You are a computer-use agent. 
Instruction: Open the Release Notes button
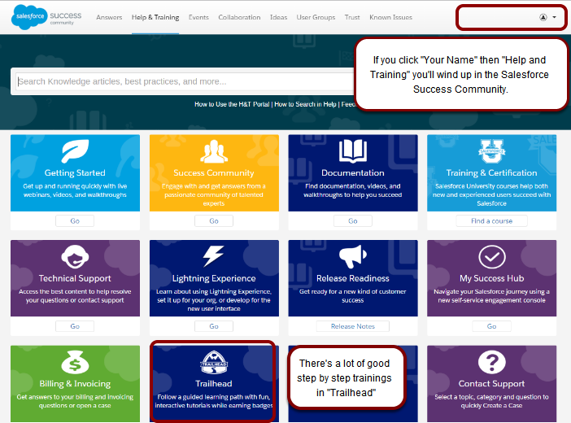[x=352, y=326]
